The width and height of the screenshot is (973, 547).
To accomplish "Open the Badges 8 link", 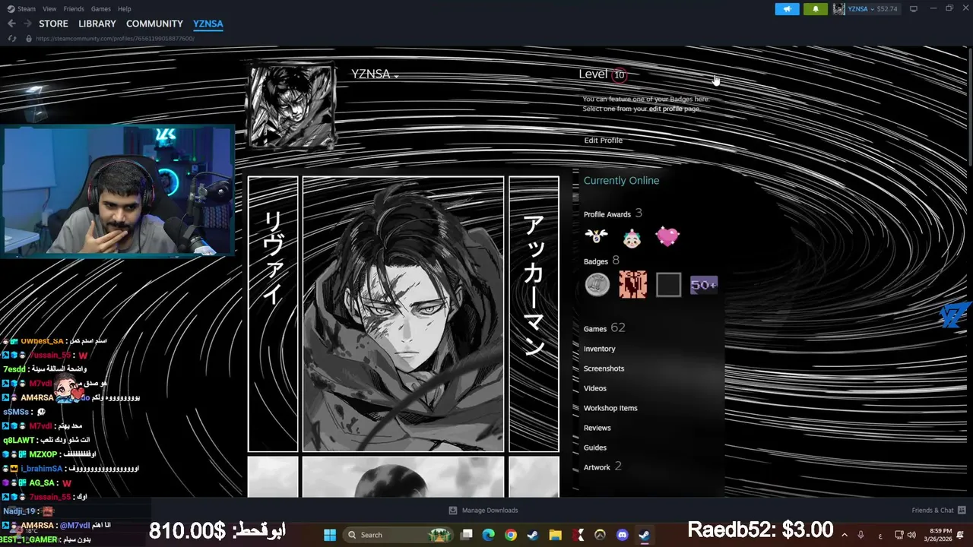I will [601, 261].
